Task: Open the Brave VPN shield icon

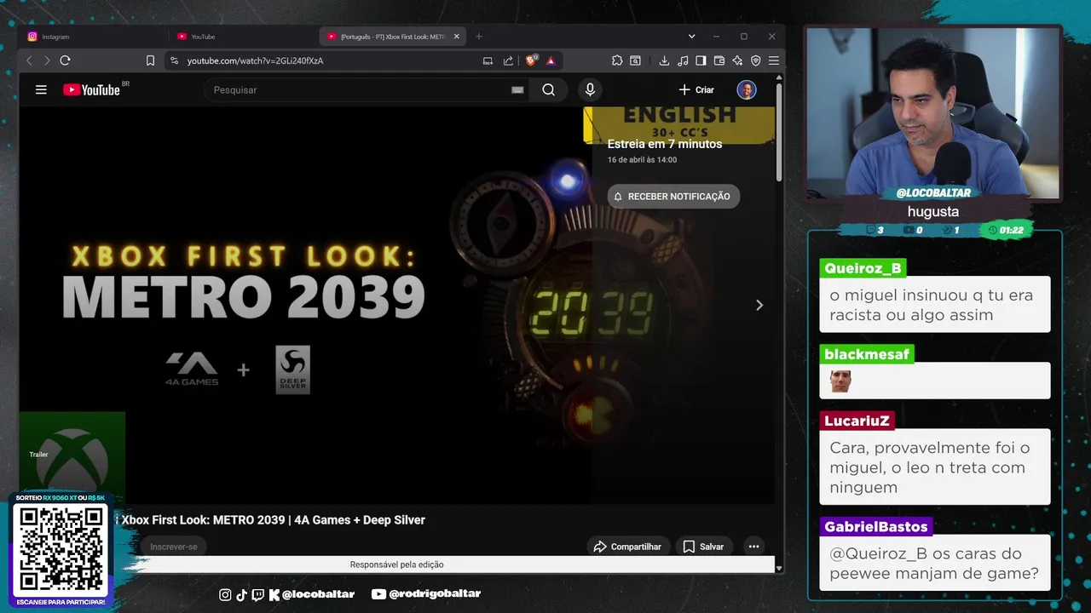Action: click(x=755, y=60)
